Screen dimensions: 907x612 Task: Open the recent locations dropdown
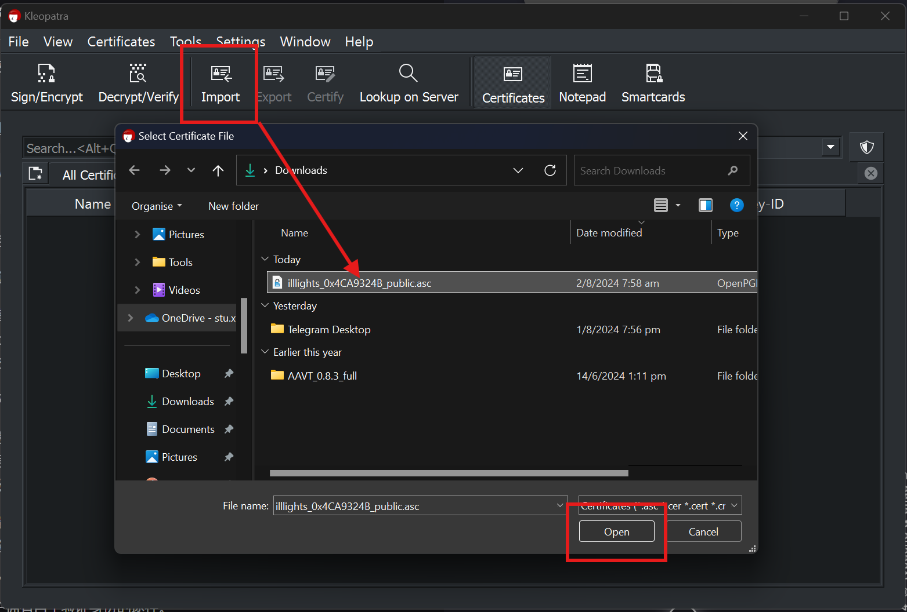point(191,170)
